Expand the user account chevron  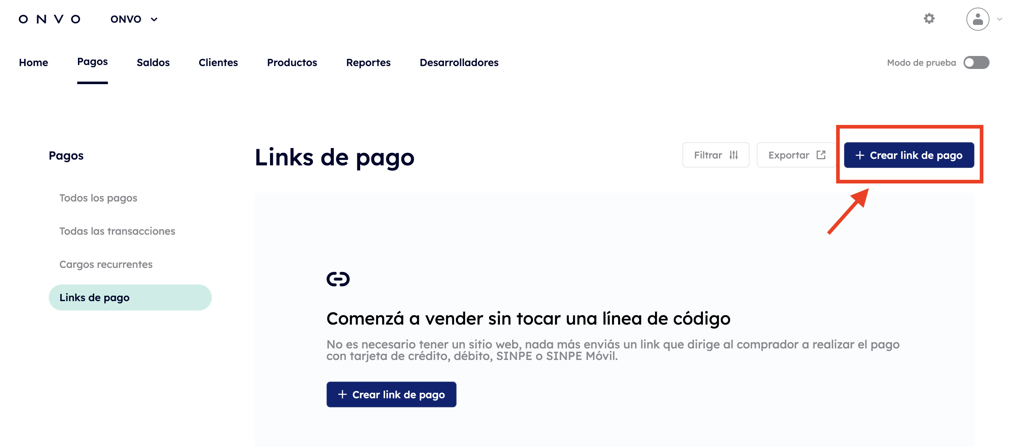click(999, 19)
